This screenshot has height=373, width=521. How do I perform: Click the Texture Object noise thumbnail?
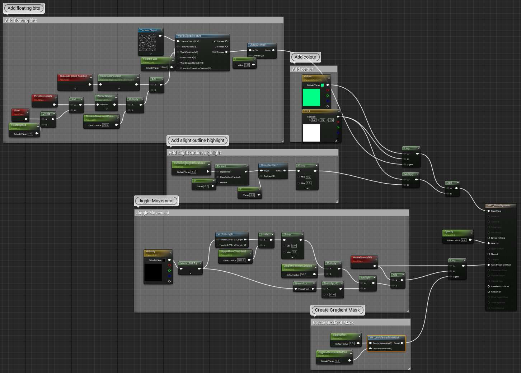pyautogui.click(x=148, y=42)
